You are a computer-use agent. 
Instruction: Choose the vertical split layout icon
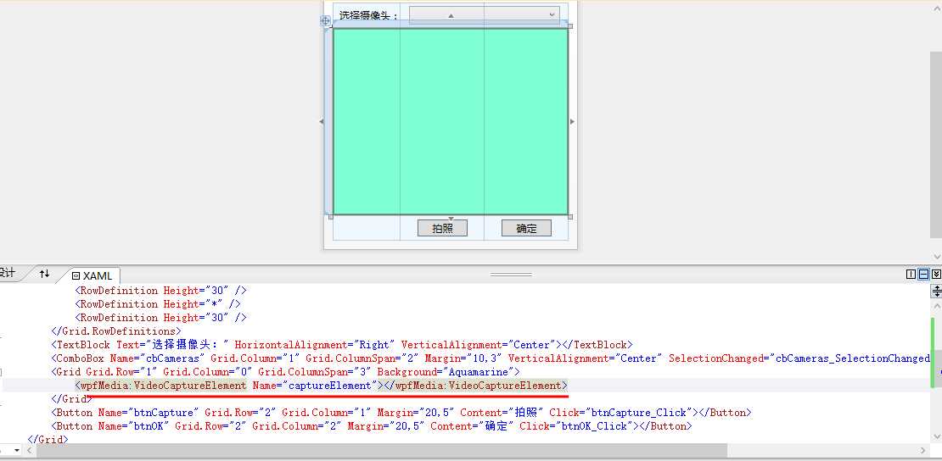[911, 275]
